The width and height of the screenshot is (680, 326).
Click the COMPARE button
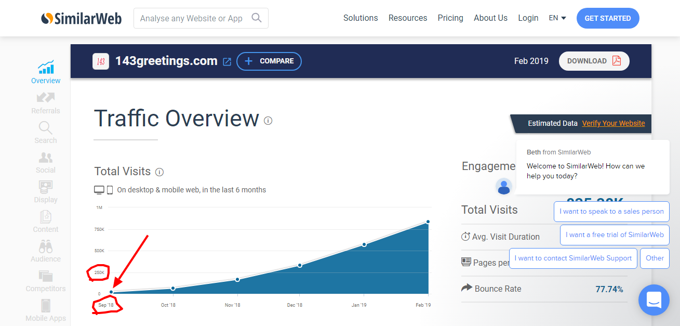coord(269,61)
